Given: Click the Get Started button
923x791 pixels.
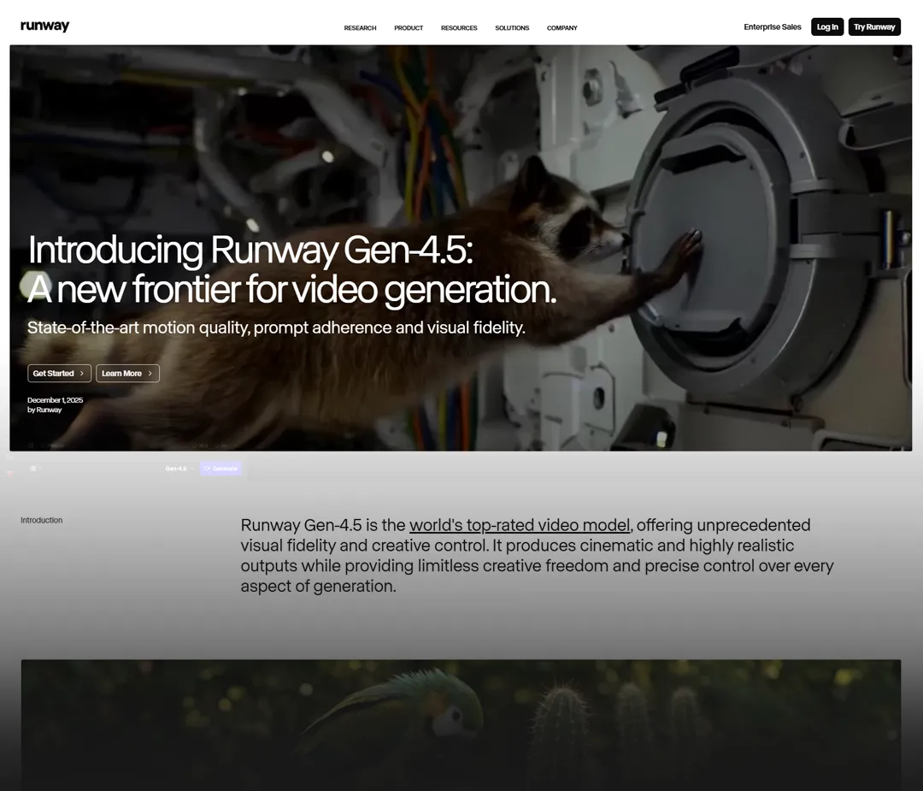Looking at the screenshot, I should [59, 374].
